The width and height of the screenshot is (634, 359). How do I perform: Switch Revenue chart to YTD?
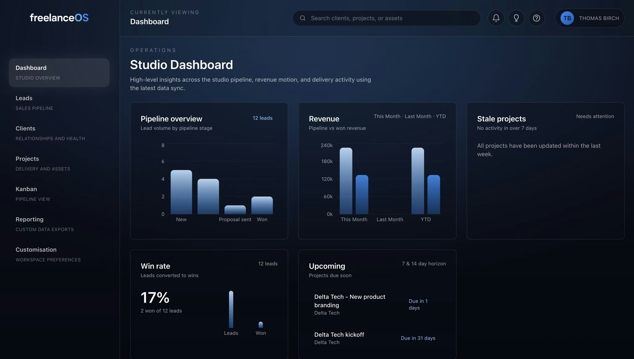[441, 116]
